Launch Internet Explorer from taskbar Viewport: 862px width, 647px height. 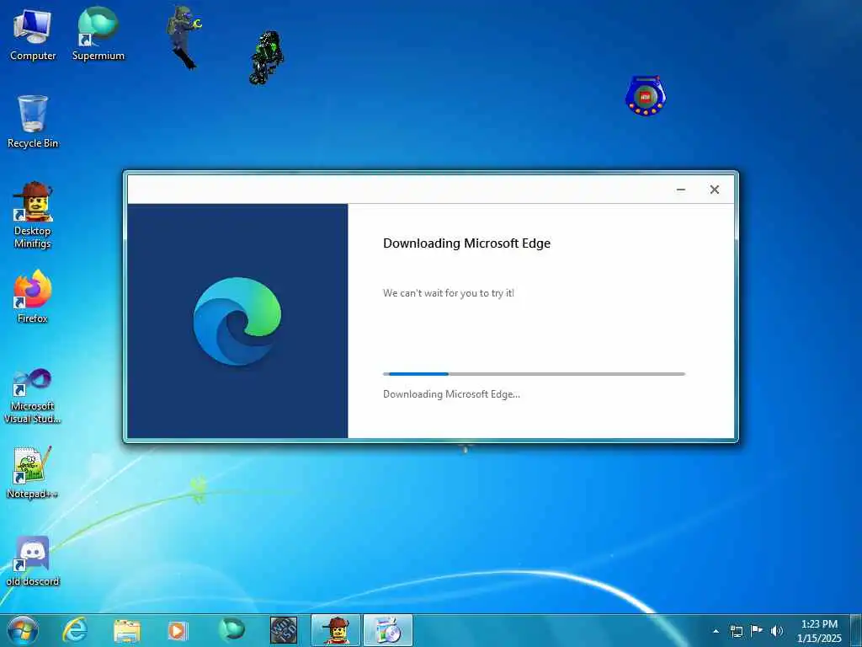[x=75, y=630]
